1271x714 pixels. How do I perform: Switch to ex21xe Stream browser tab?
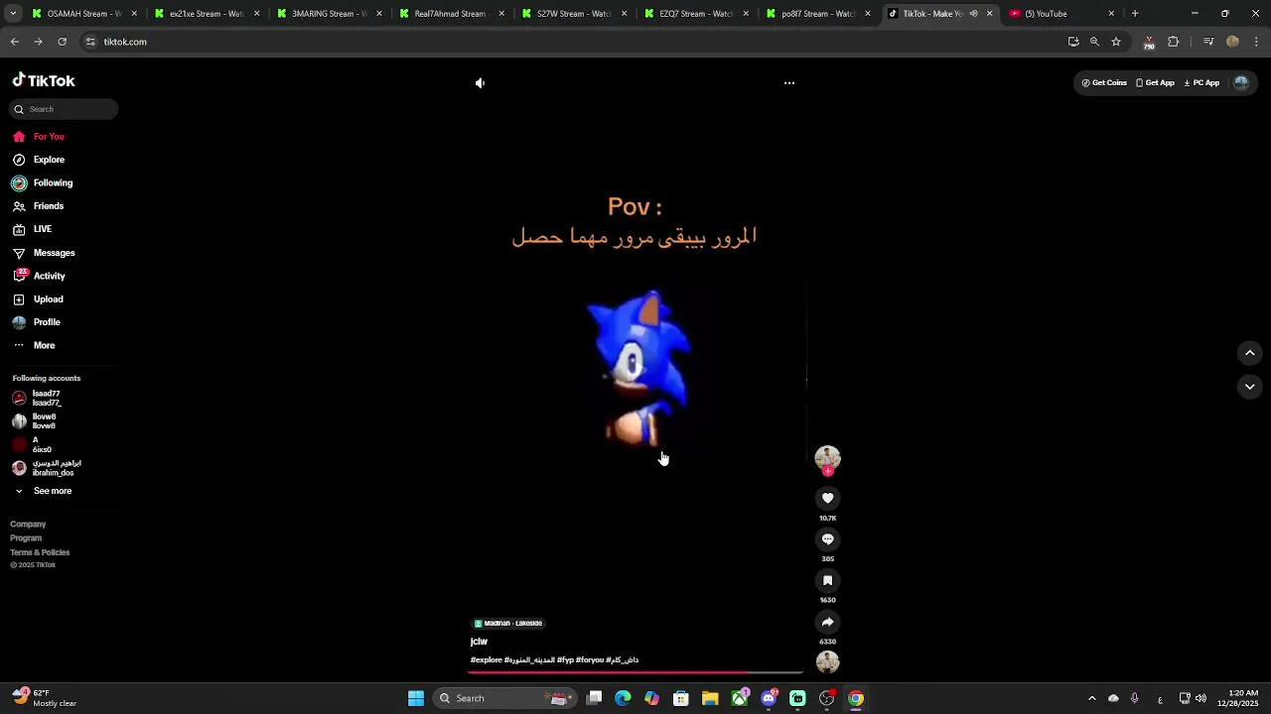pyautogui.click(x=208, y=14)
